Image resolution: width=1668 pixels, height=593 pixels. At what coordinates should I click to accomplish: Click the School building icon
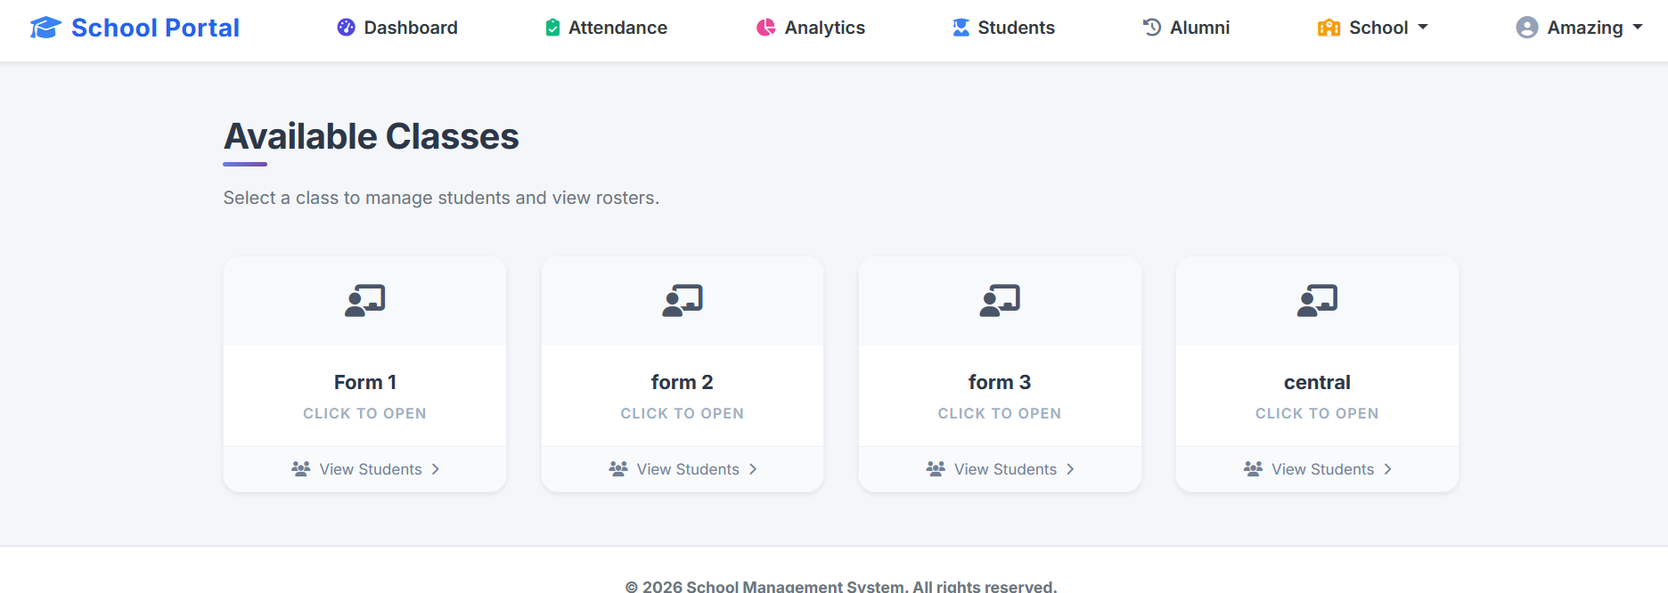coord(1329,28)
